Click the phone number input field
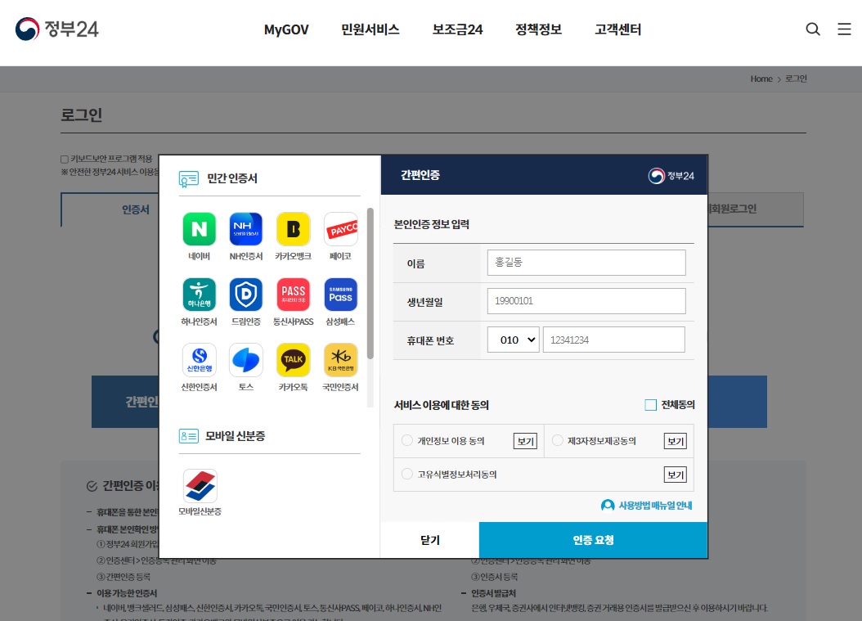 coord(613,340)
